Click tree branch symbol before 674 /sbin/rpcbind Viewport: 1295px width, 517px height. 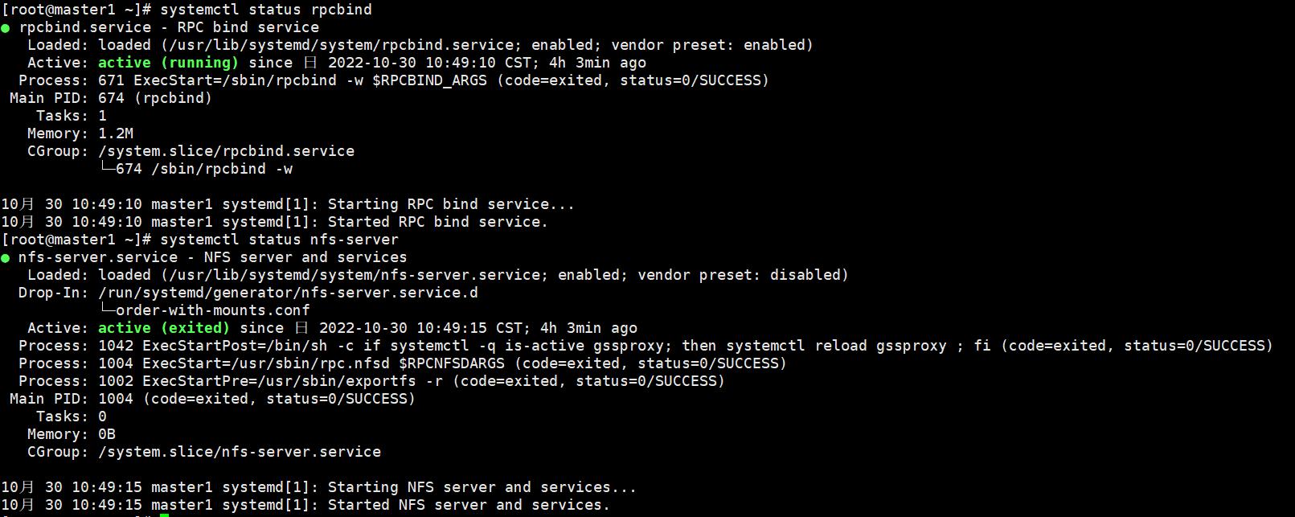(107, 169)
